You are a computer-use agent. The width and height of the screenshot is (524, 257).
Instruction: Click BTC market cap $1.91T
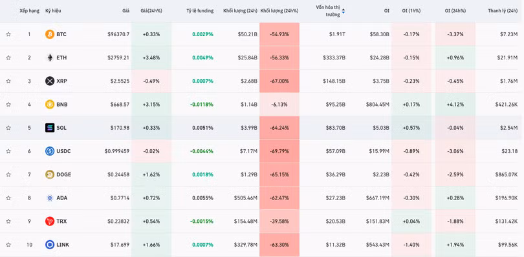tap(337, 34)
